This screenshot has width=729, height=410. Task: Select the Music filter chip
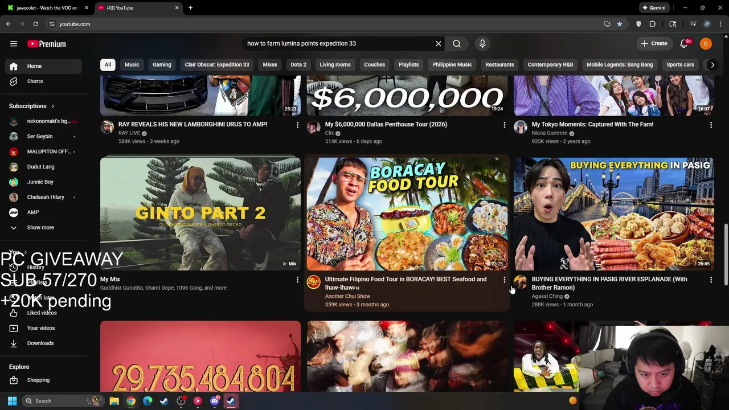(132, 65)
